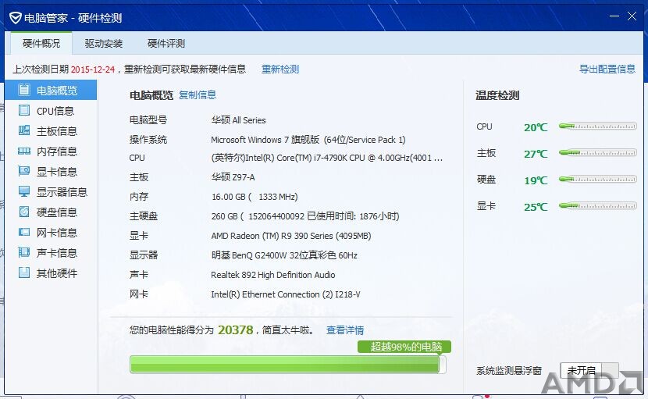The width and height of the screenshot is (648, 399).
Task: Click the 主板信息 motherboard icon
Action: tap(24, 130)
